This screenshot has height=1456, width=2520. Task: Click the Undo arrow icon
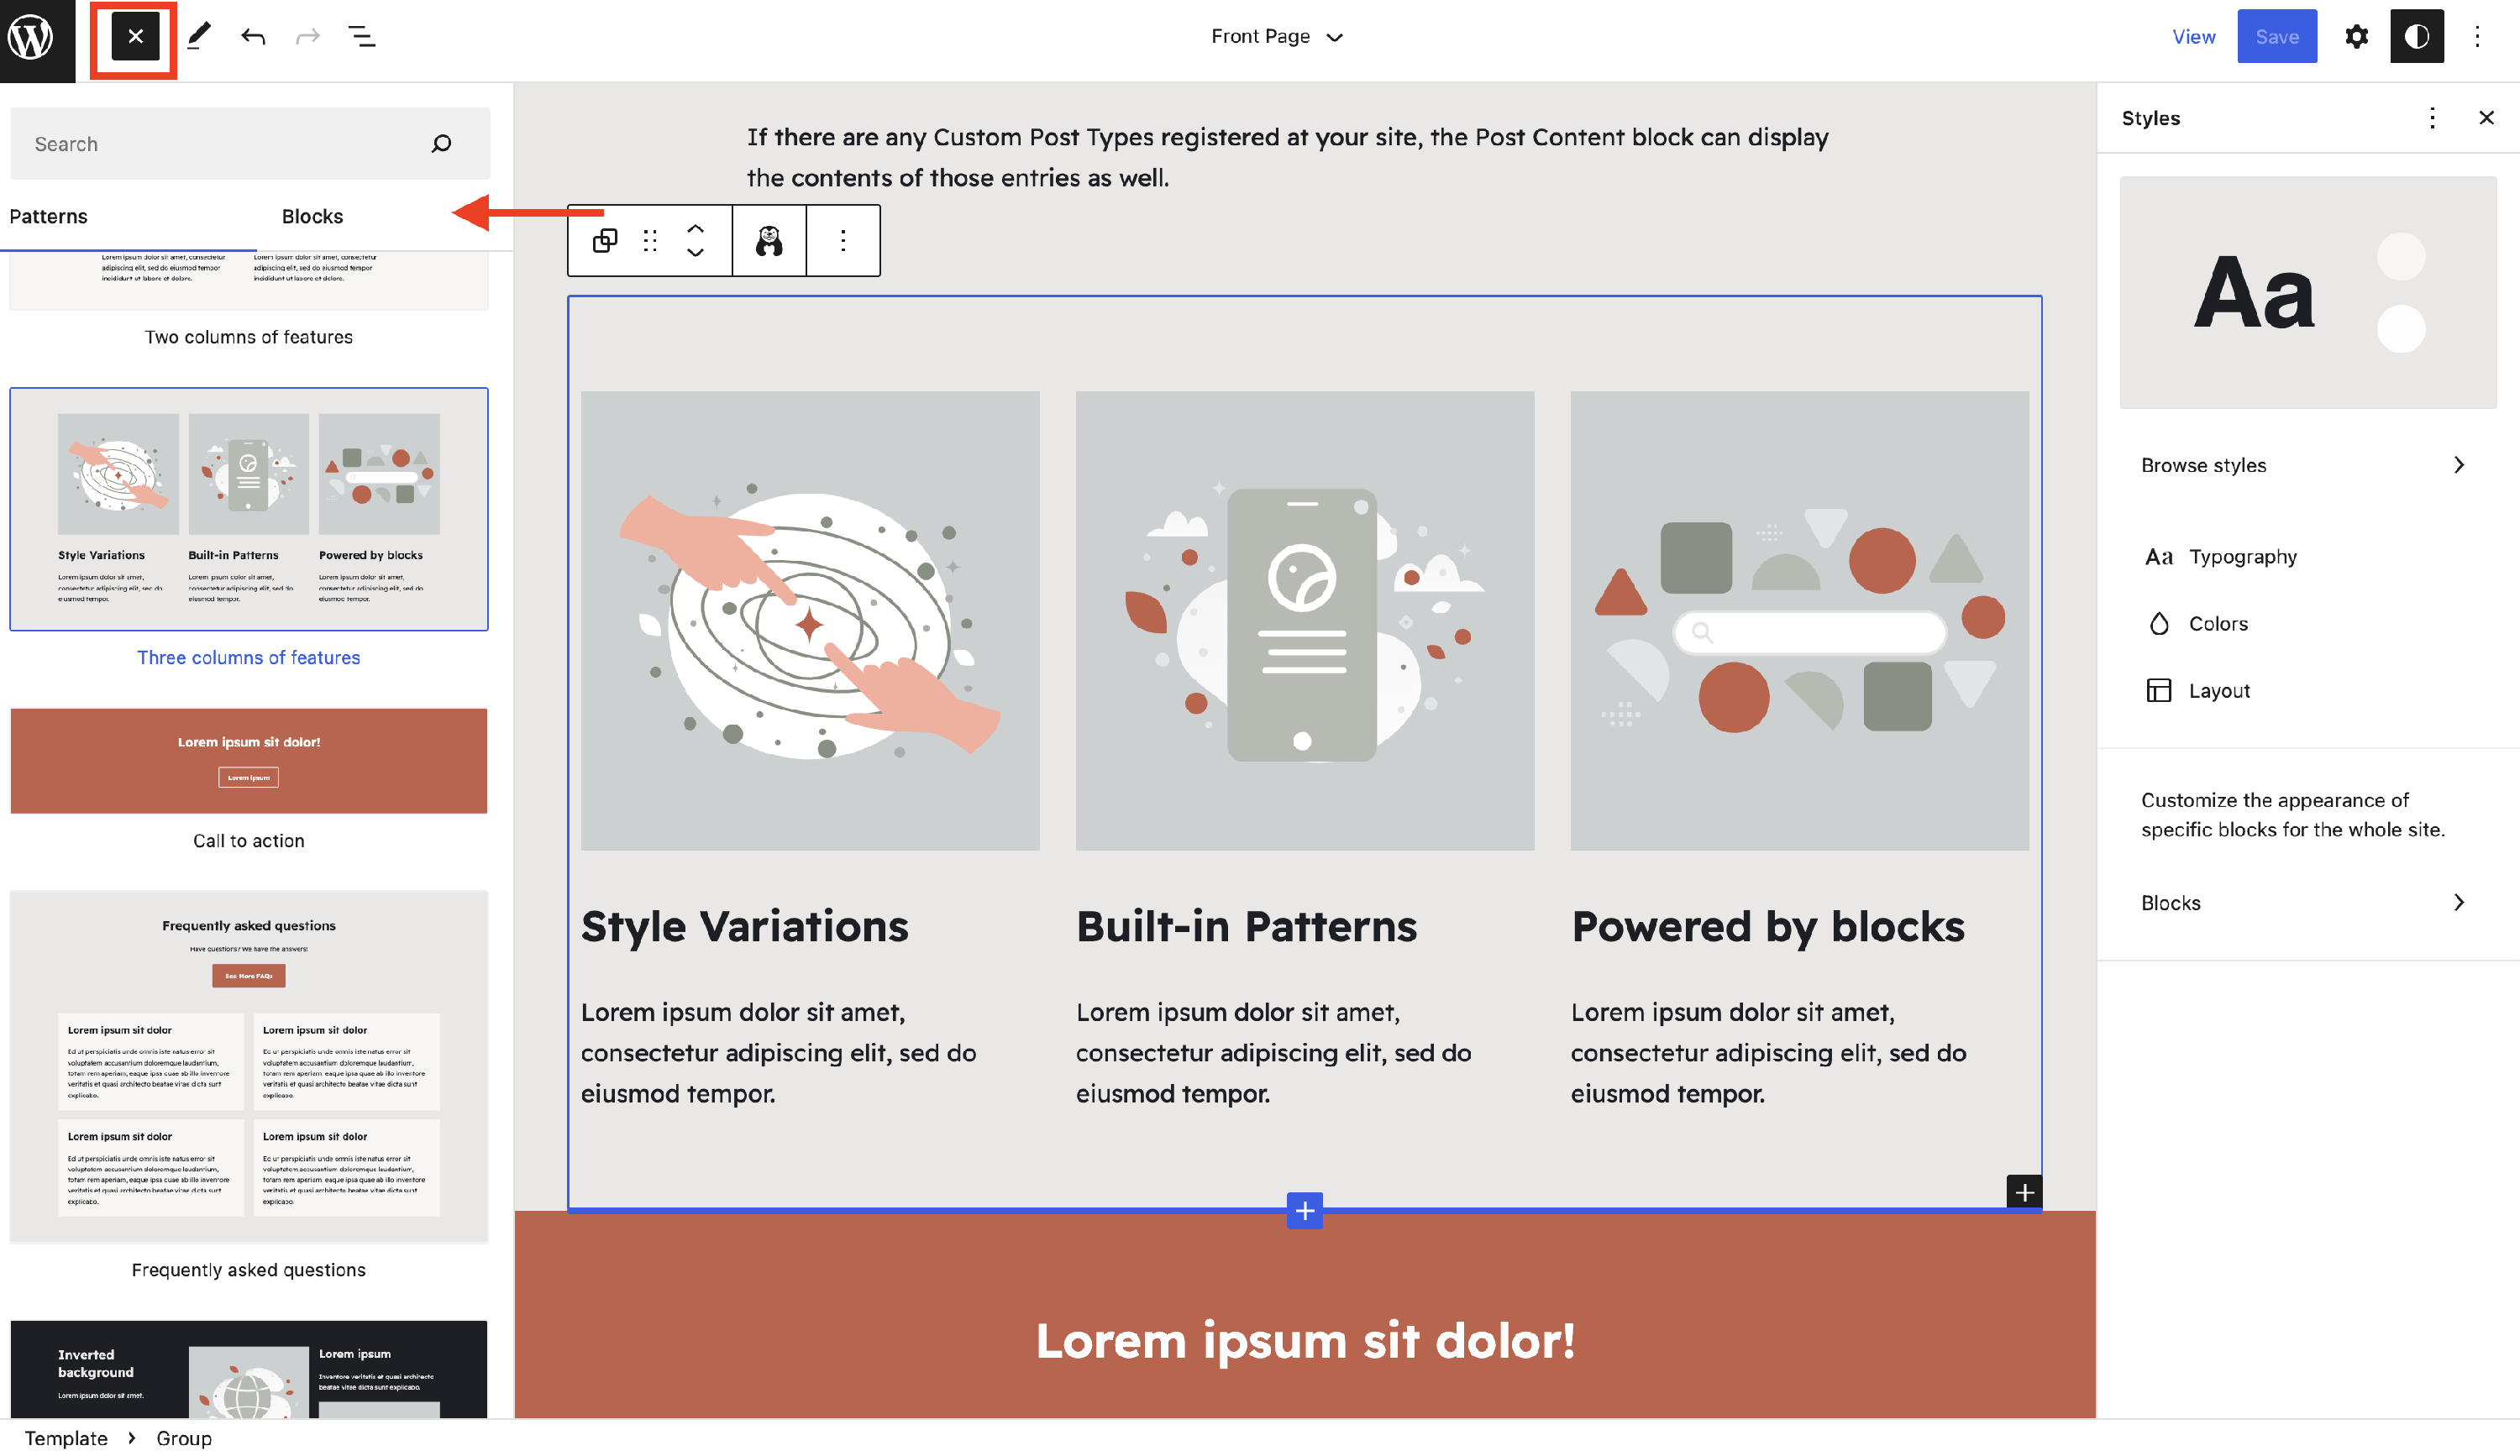pos(253,37)
